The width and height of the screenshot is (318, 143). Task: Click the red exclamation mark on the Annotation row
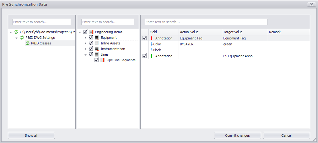[152, 38]
